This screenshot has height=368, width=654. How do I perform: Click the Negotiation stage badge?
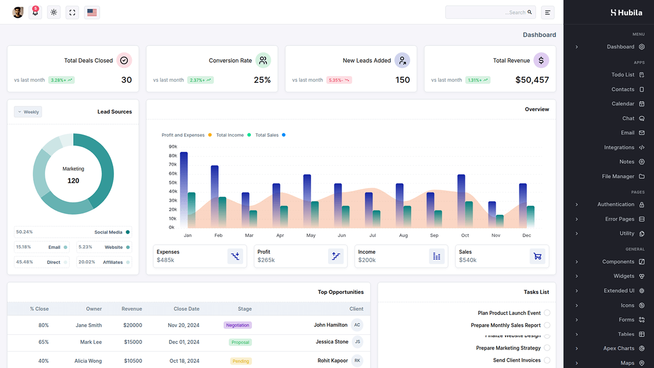[238, 325]
